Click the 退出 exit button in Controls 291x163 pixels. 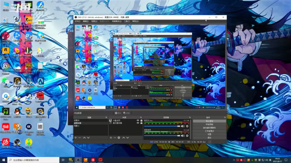pyautogui.click(x=210, y=138)
